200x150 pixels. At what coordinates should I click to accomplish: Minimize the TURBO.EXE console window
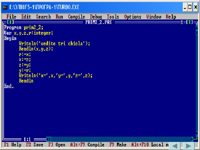[185, 7]
